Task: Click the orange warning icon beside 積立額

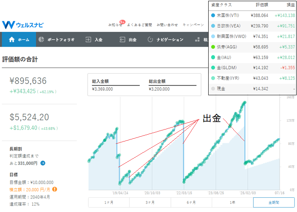Action: [x=55, y=189]
